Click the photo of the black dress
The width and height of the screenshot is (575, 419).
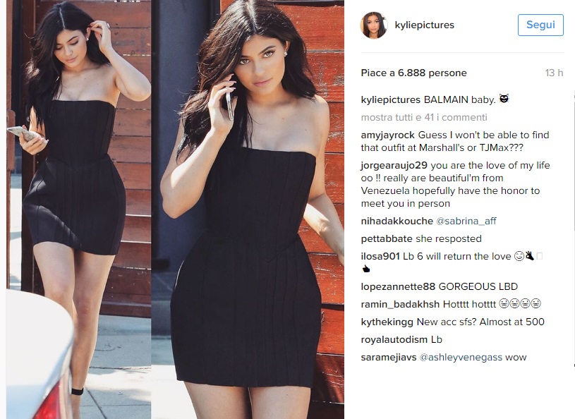(175, 209)
